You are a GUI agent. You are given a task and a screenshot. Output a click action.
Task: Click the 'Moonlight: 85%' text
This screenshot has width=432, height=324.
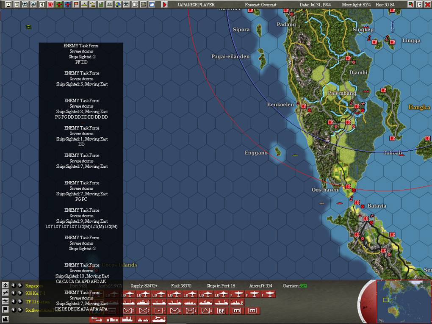point(356,5)
